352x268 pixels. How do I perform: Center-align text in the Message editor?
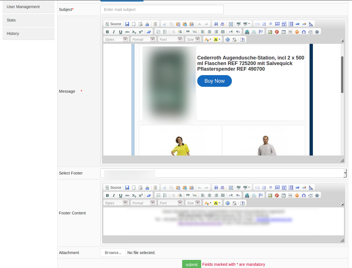click(x=210, y=32)
